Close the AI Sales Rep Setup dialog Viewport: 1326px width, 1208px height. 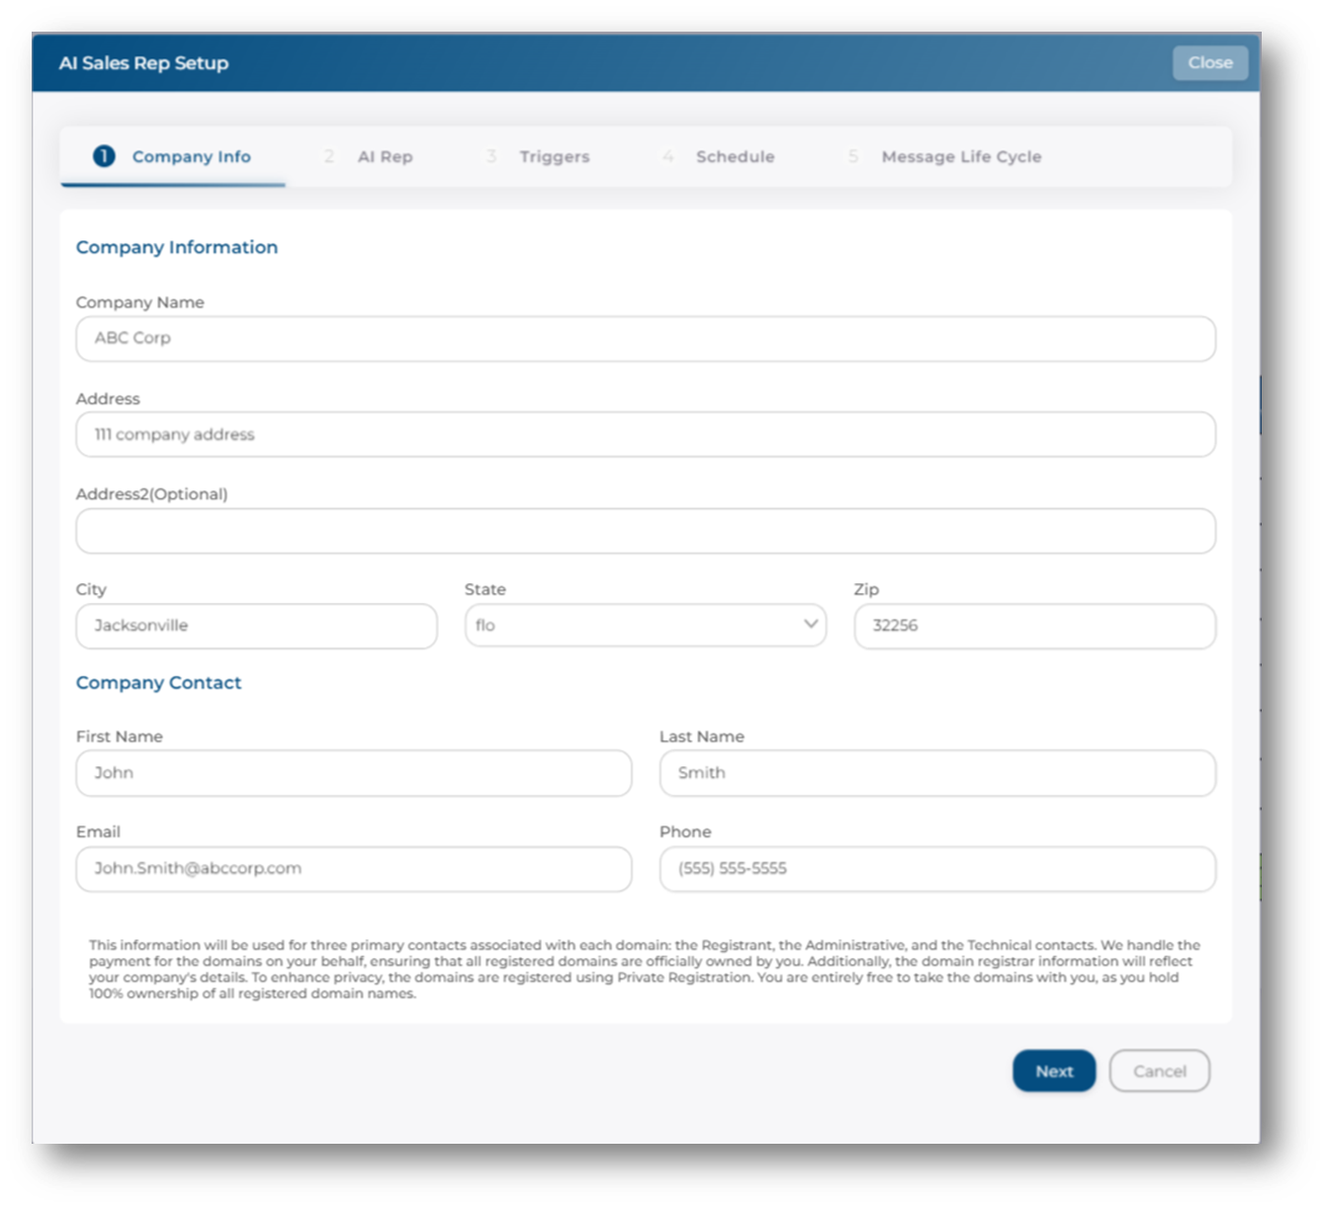click(1209, 62)
